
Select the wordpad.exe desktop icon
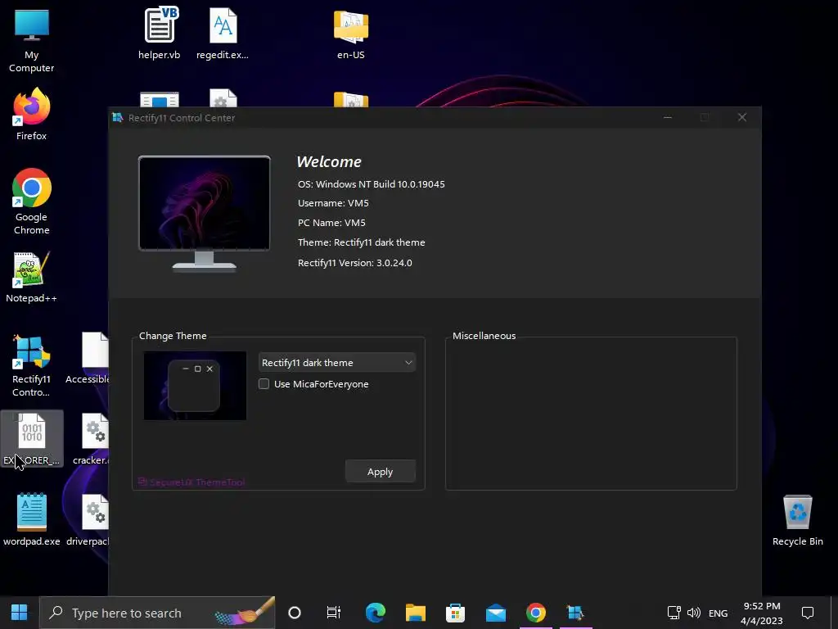pyautogui.click(x=32, y=518)
